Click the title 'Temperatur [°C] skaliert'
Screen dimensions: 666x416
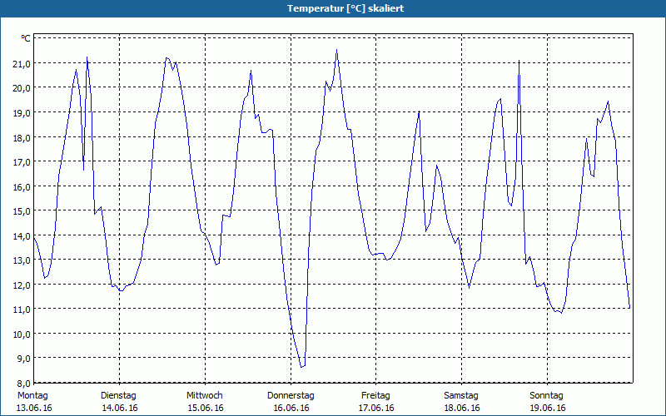[x=345, y=8]
